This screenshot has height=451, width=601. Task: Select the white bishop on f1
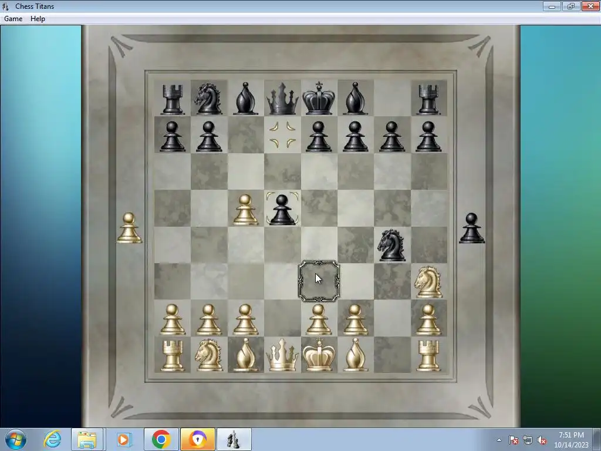[355, 355]
